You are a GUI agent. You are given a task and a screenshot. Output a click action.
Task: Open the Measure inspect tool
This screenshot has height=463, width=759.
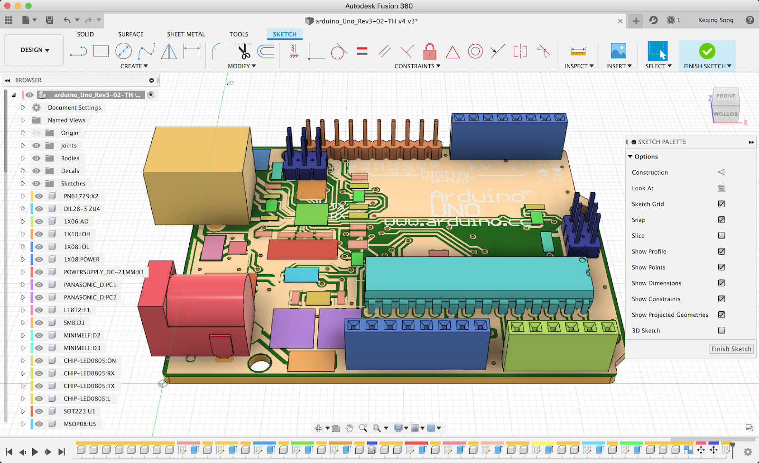[x=578, y=51]
